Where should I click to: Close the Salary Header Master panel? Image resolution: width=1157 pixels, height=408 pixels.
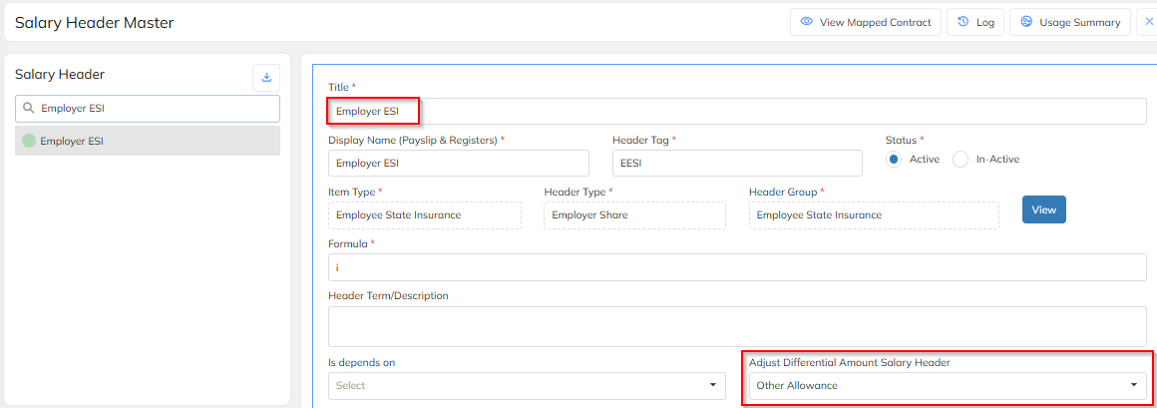tap(1149, 22)
